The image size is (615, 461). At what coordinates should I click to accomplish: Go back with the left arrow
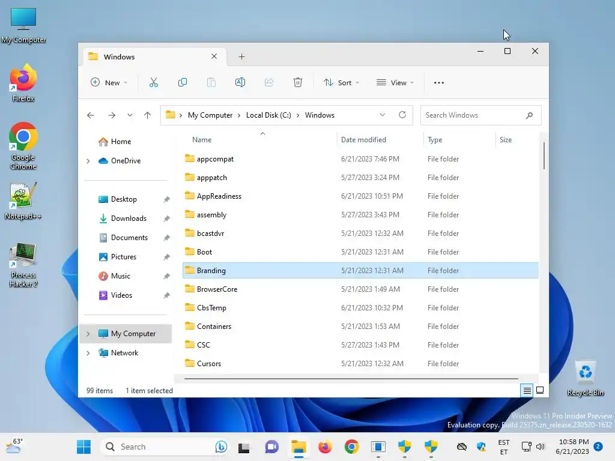(91, 115)
